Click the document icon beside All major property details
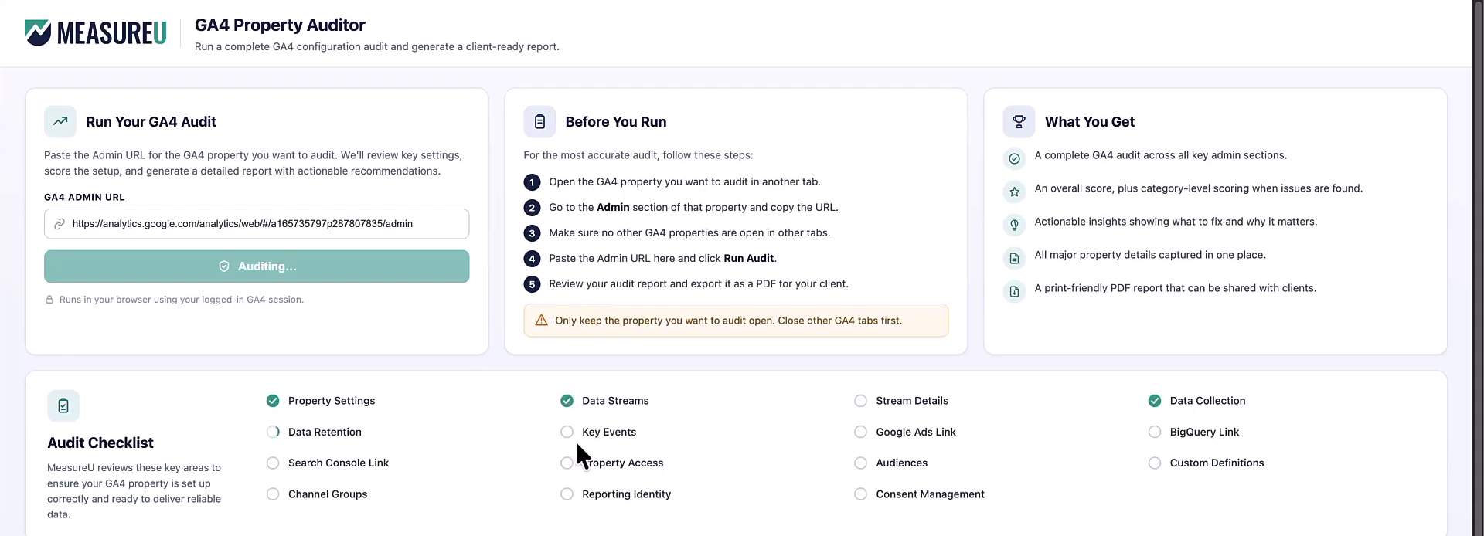 click(x=1015, y=258)
